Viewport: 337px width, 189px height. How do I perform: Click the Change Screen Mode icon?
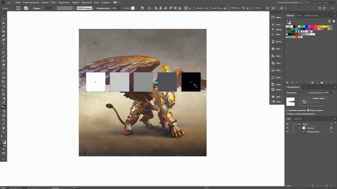(x=4, y=154)
